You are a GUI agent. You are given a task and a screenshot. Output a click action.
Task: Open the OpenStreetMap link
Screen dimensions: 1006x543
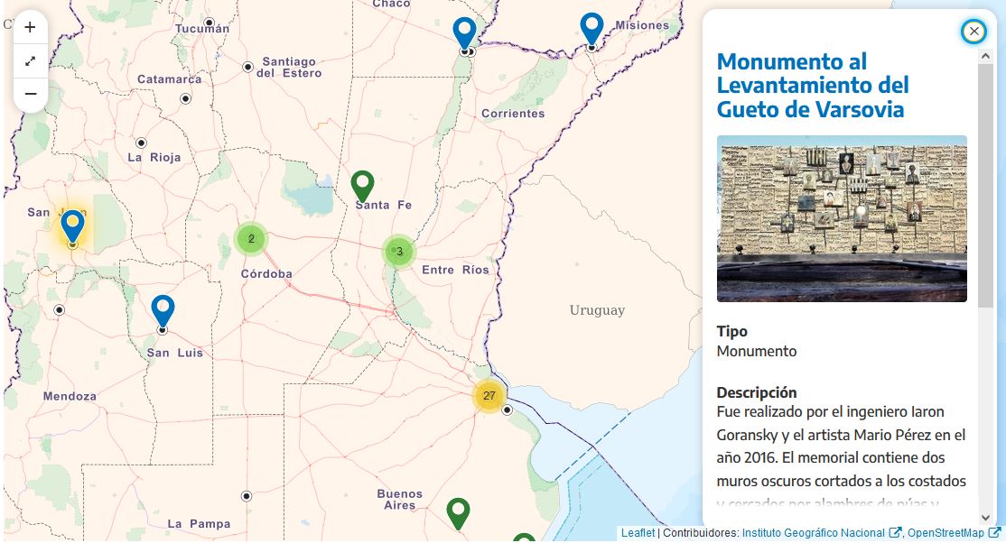(x=954, y=533)
